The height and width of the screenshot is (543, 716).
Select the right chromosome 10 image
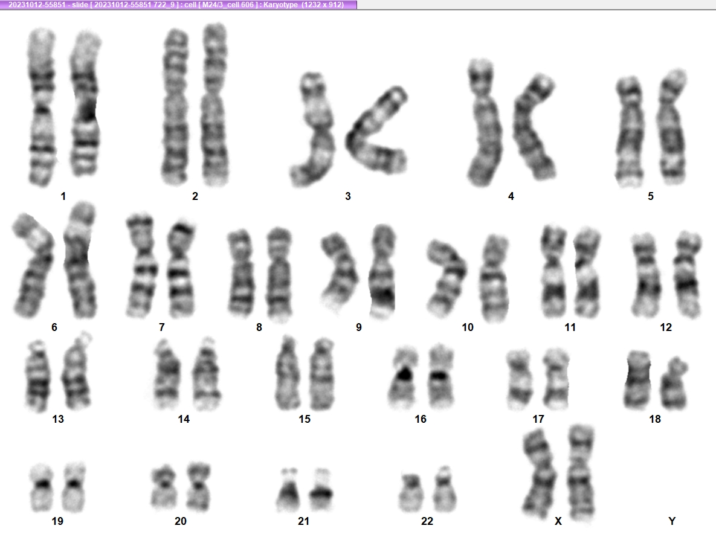tap(494, 278)
